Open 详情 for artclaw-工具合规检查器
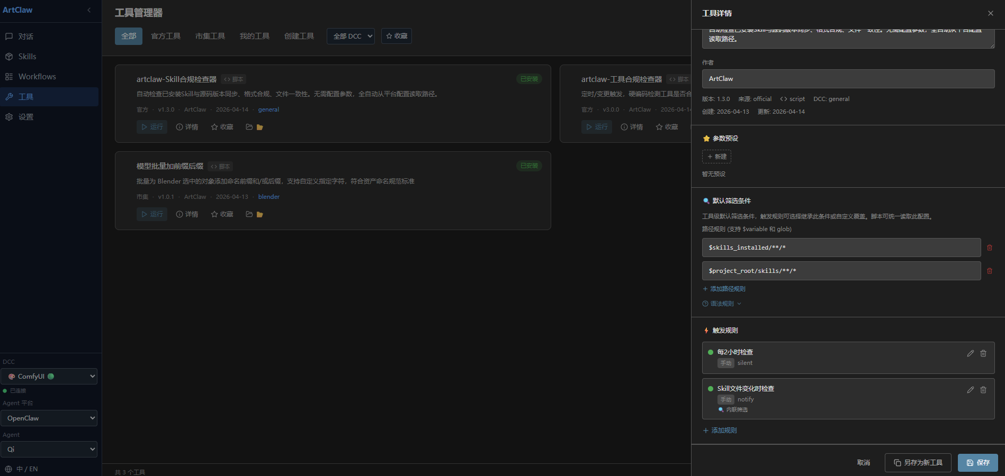This screenshot has width=1005, height=476. (x=632, y=127)
